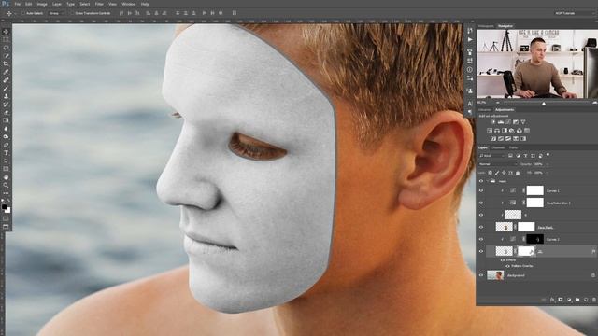Select the Clone Stamp tool
Viewport: 598px width, 336px height.
pyautogui.click(x=6, y=96)
